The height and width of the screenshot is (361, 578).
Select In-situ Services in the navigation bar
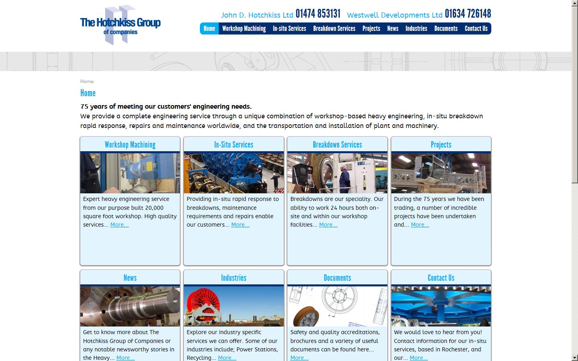(289, 28)
